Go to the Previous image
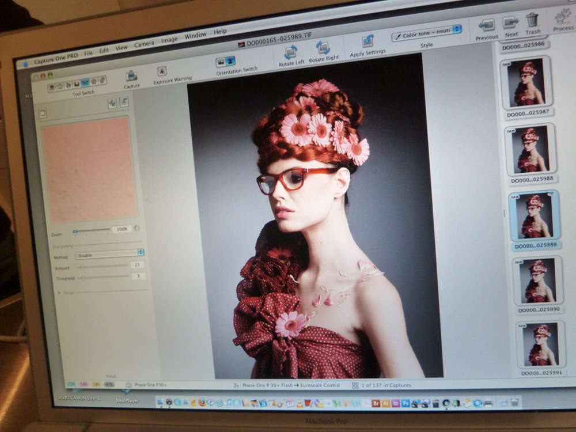The height and width of the screenshot is (432, 576). 487,26
